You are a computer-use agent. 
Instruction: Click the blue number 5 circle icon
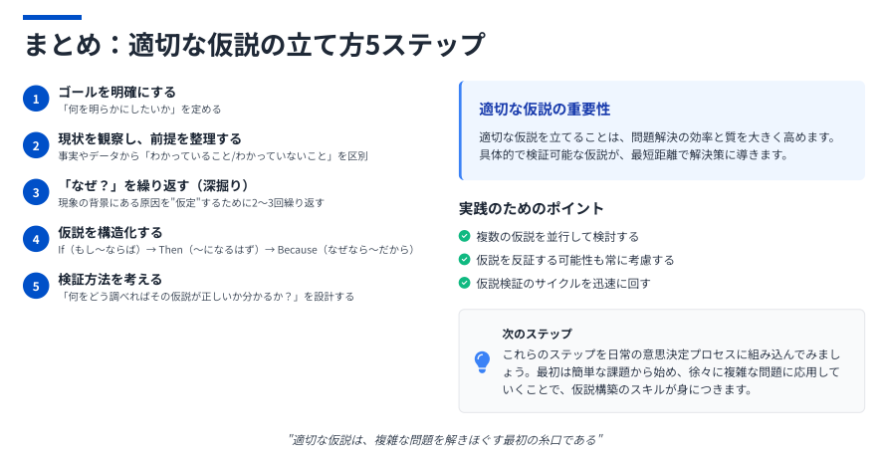pos(36,287)
